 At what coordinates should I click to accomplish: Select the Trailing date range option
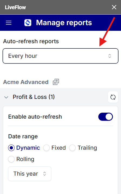pyautogui.click(x=72, y=148)
